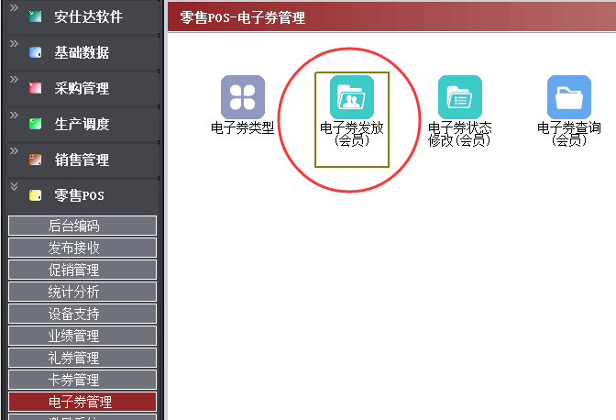This screenshot has height=420, width=616.
Task: Open the 设备支持 submenu
Action: point(82,314)
